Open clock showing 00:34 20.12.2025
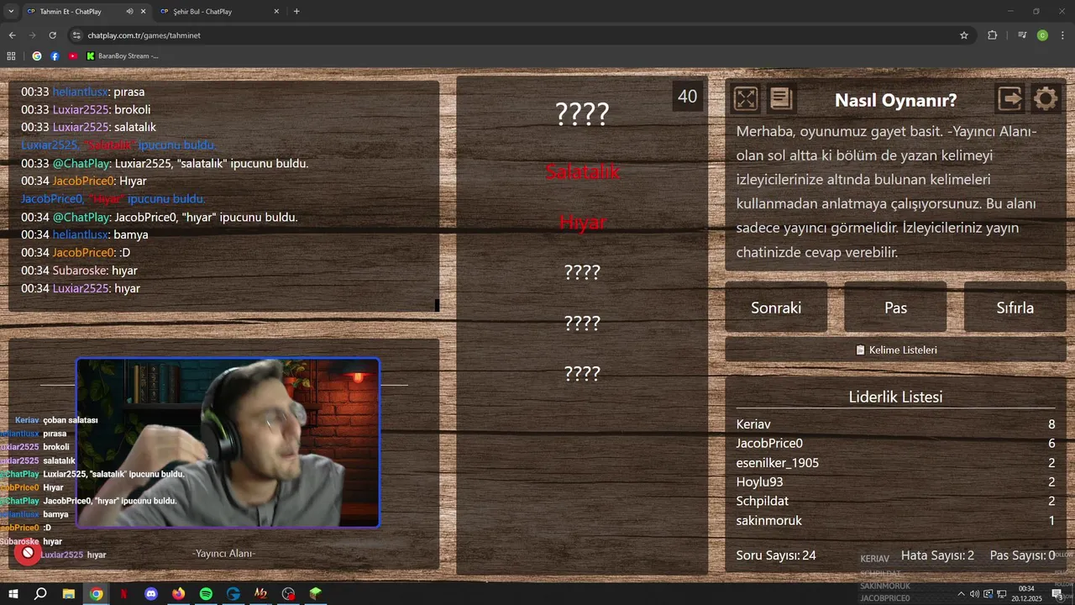The width and height of the screenshot is (1075, 605). 1026,594
